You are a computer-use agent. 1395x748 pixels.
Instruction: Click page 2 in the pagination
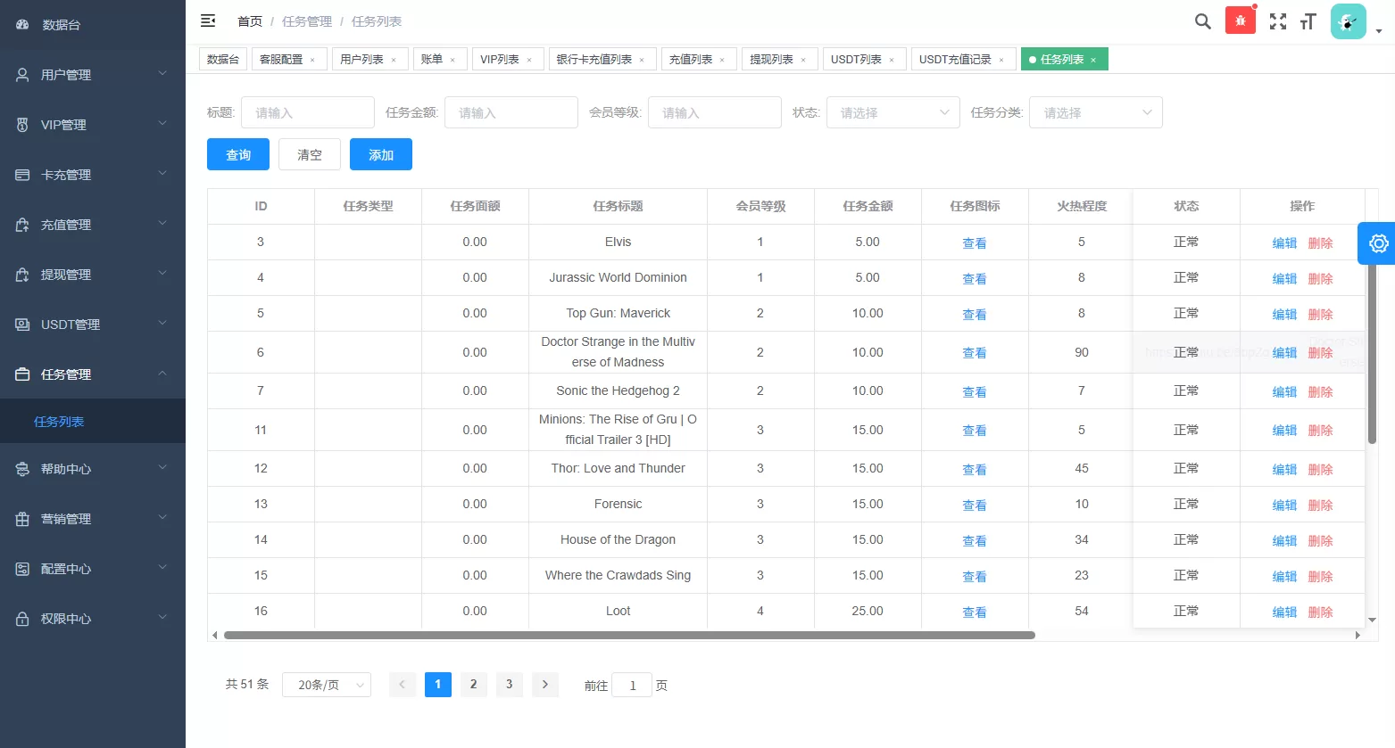[x=473, y=684]
